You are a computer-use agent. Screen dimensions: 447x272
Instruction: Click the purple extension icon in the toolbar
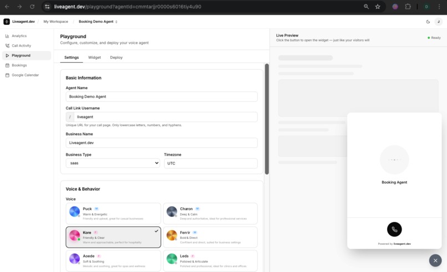point(395,7)
